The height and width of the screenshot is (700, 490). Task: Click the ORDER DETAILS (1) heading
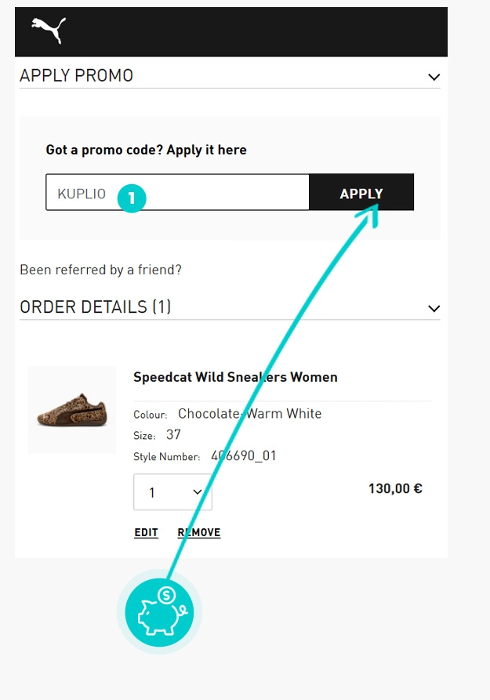click(x=95, y=307)
